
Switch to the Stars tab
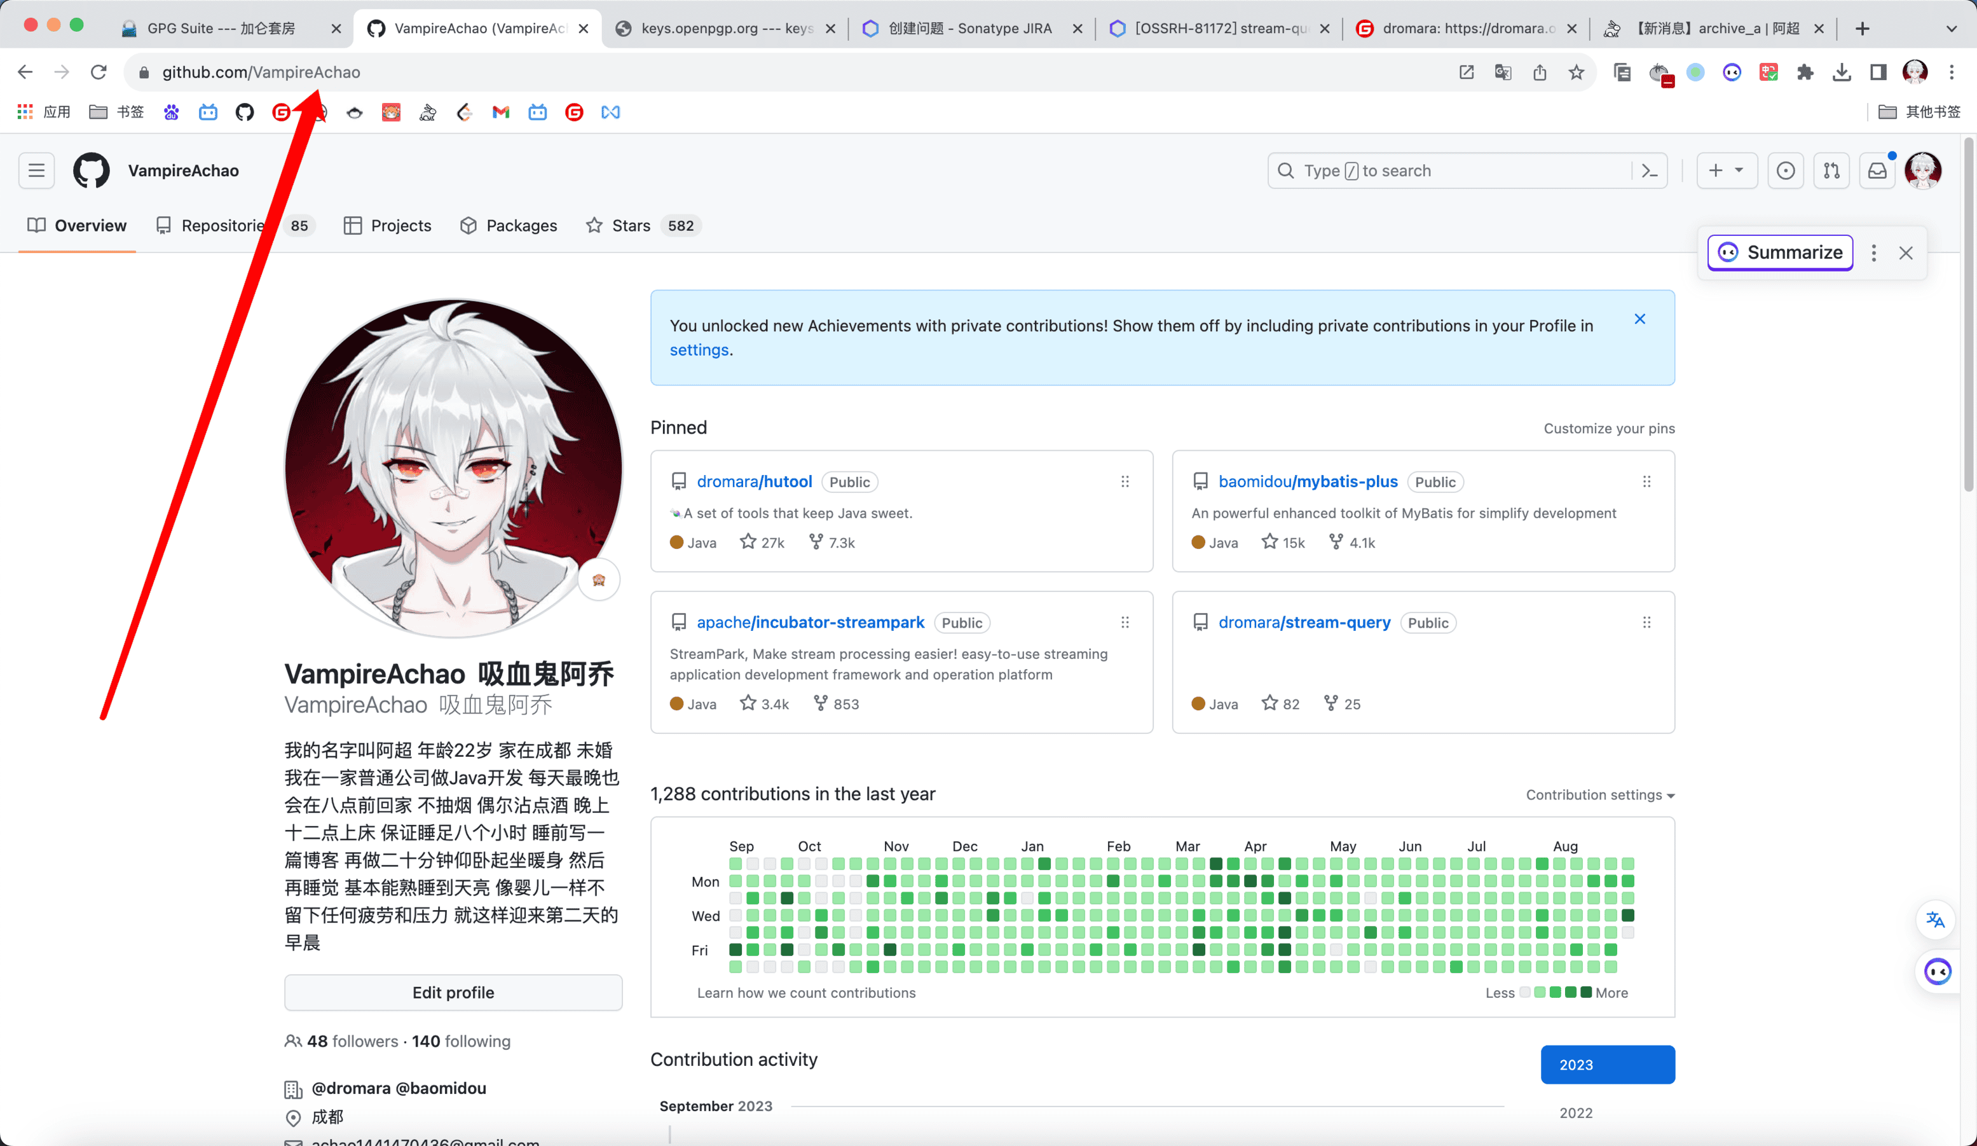coord(630,225)
